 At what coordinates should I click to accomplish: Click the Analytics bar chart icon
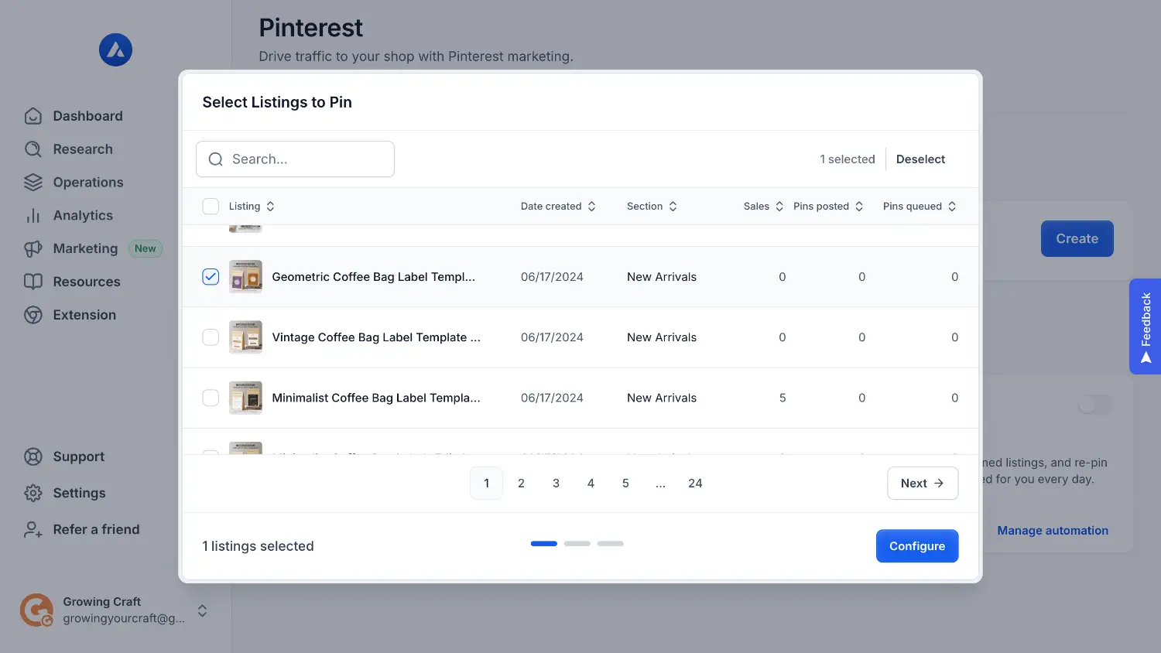tap(33, 216)
